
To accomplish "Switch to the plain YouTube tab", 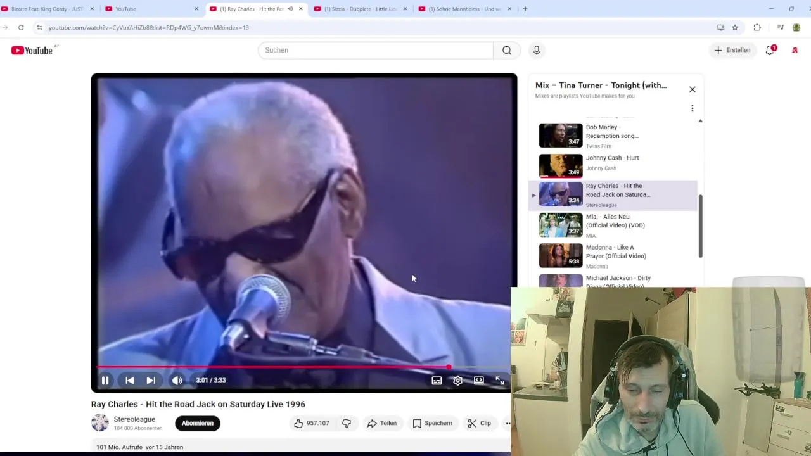I will 152,9.
